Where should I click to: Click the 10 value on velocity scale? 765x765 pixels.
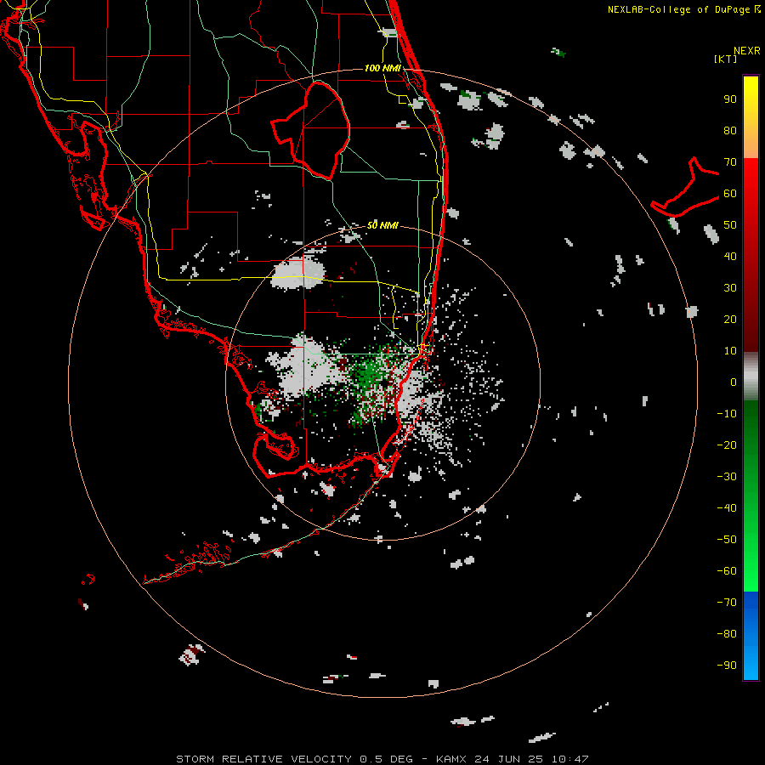click(730, 351)
